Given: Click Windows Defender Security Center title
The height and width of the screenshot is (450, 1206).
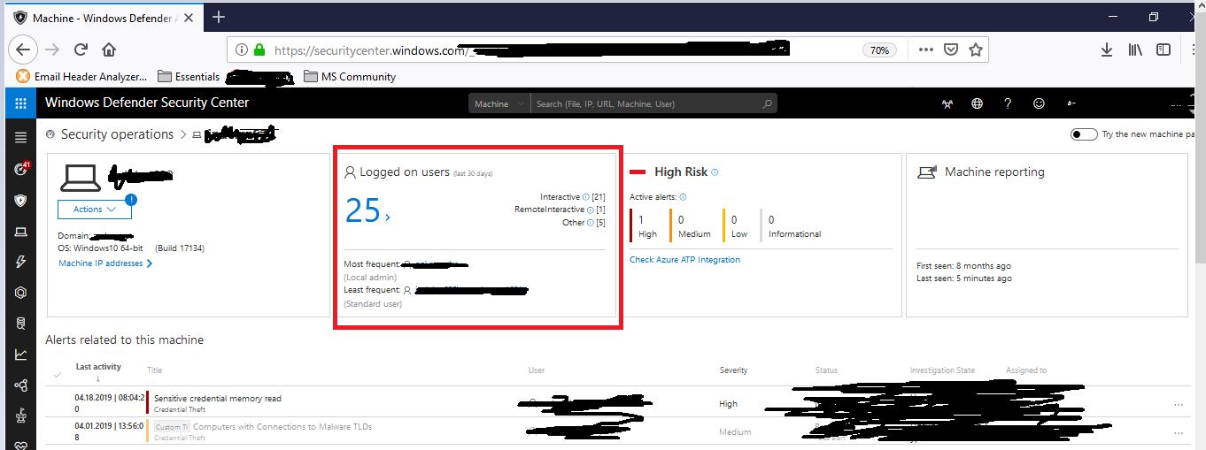Looking at the screenshot, I should [147, 103].
